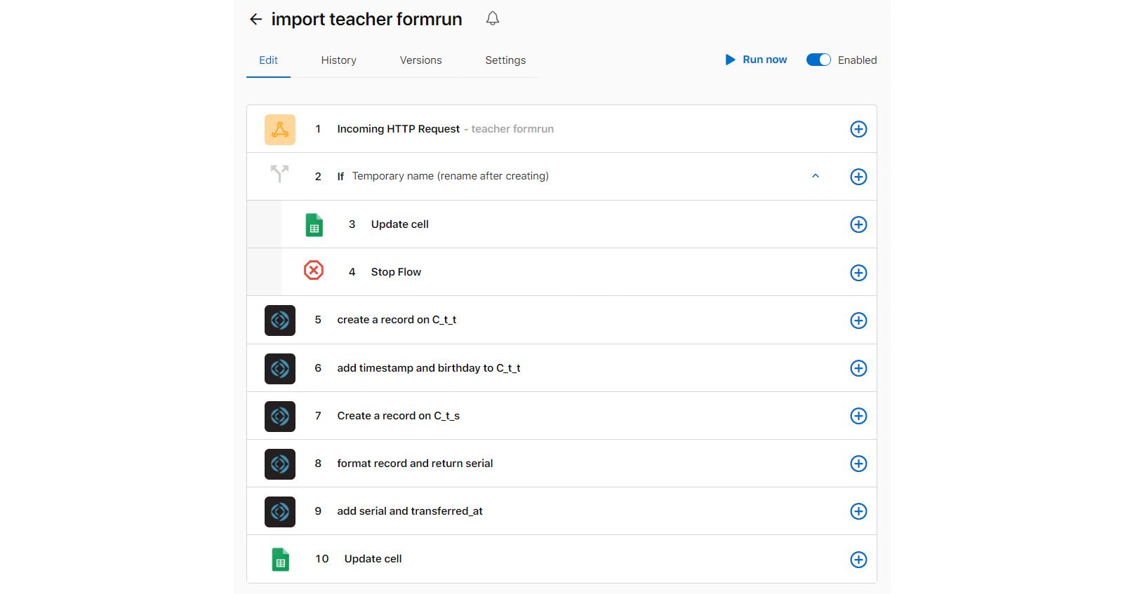The height and width of the screenshot is (594, 1123).
Task: Collapse the If step with chevron
Action: pyautogui.click(x=815, y=176)
